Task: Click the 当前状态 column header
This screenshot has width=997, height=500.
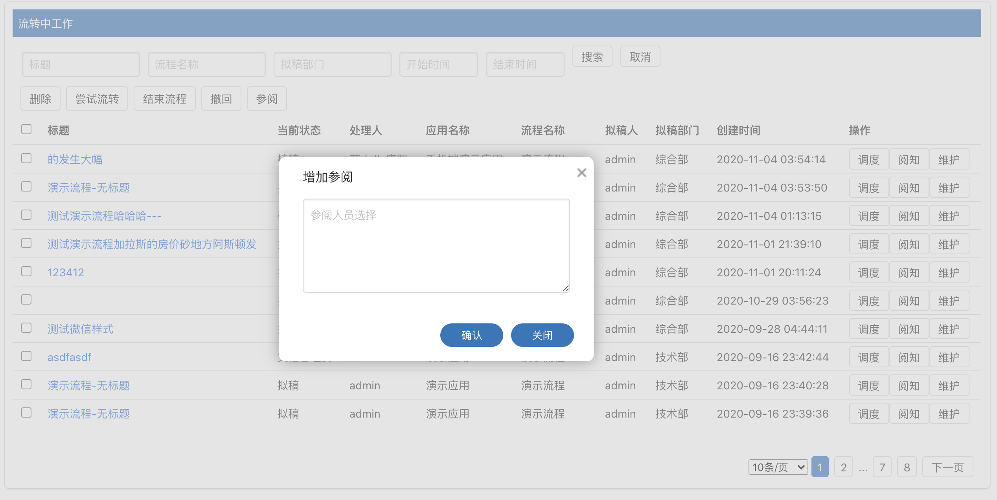Action: pyautogui.click(x=299, y=130)
